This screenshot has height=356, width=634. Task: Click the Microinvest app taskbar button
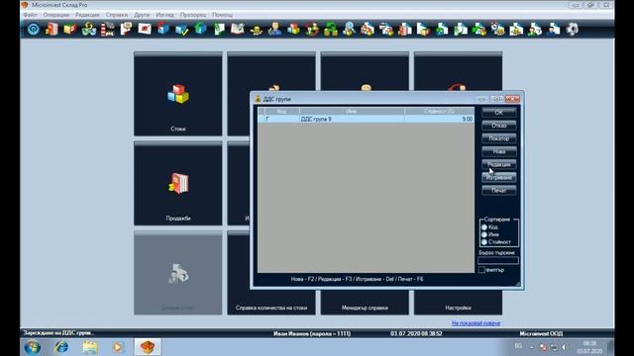148,347
